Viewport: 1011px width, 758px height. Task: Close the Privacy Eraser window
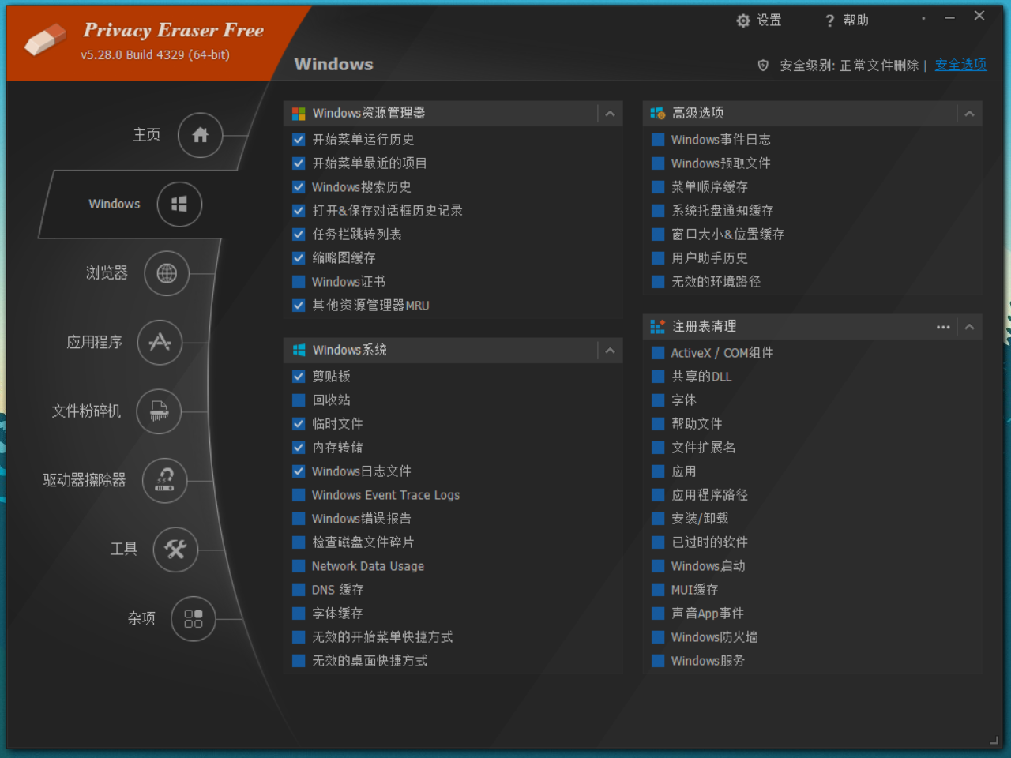pyautogui.click(x=979, y=16)
